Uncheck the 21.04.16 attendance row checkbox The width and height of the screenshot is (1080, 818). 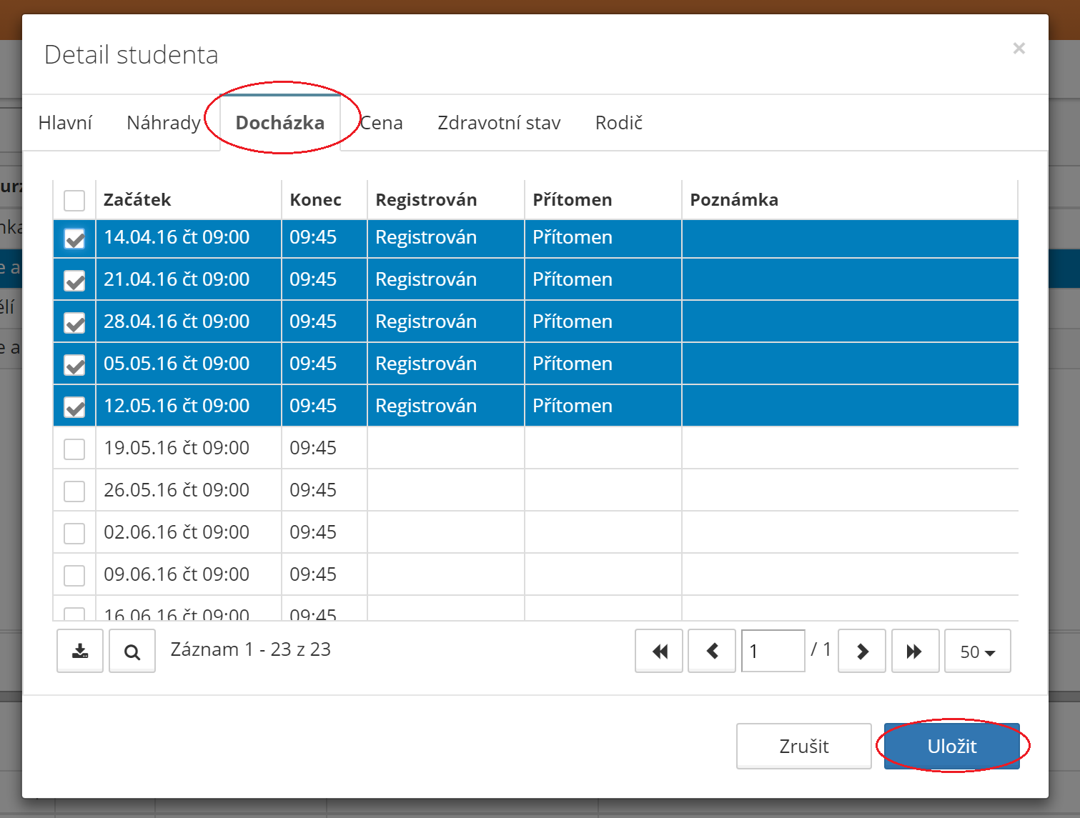pos(74,281)
